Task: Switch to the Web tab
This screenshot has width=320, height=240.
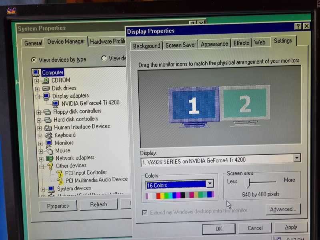Action: 260,42
